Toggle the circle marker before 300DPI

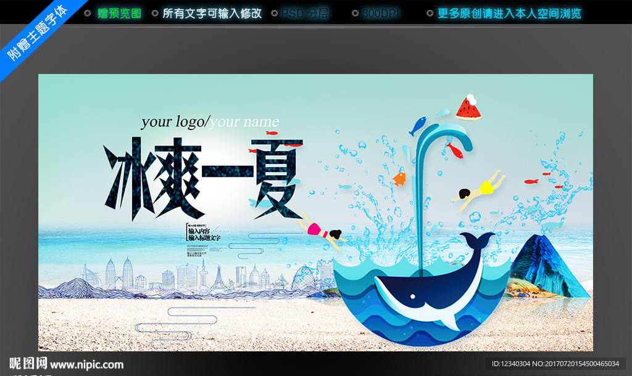point(355,12)
